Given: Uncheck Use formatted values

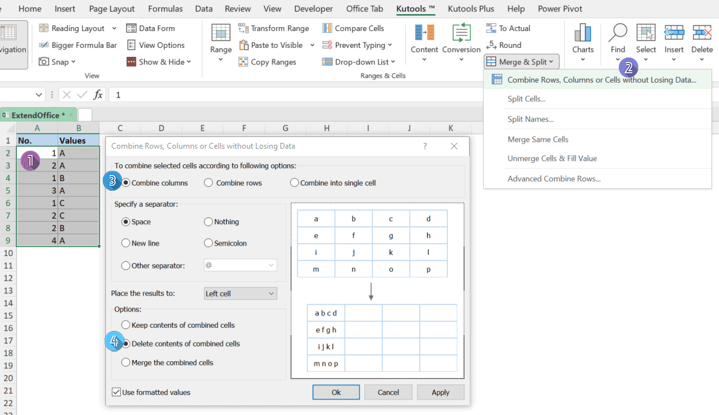Looking at the screenshot, I should click(116, 392).
